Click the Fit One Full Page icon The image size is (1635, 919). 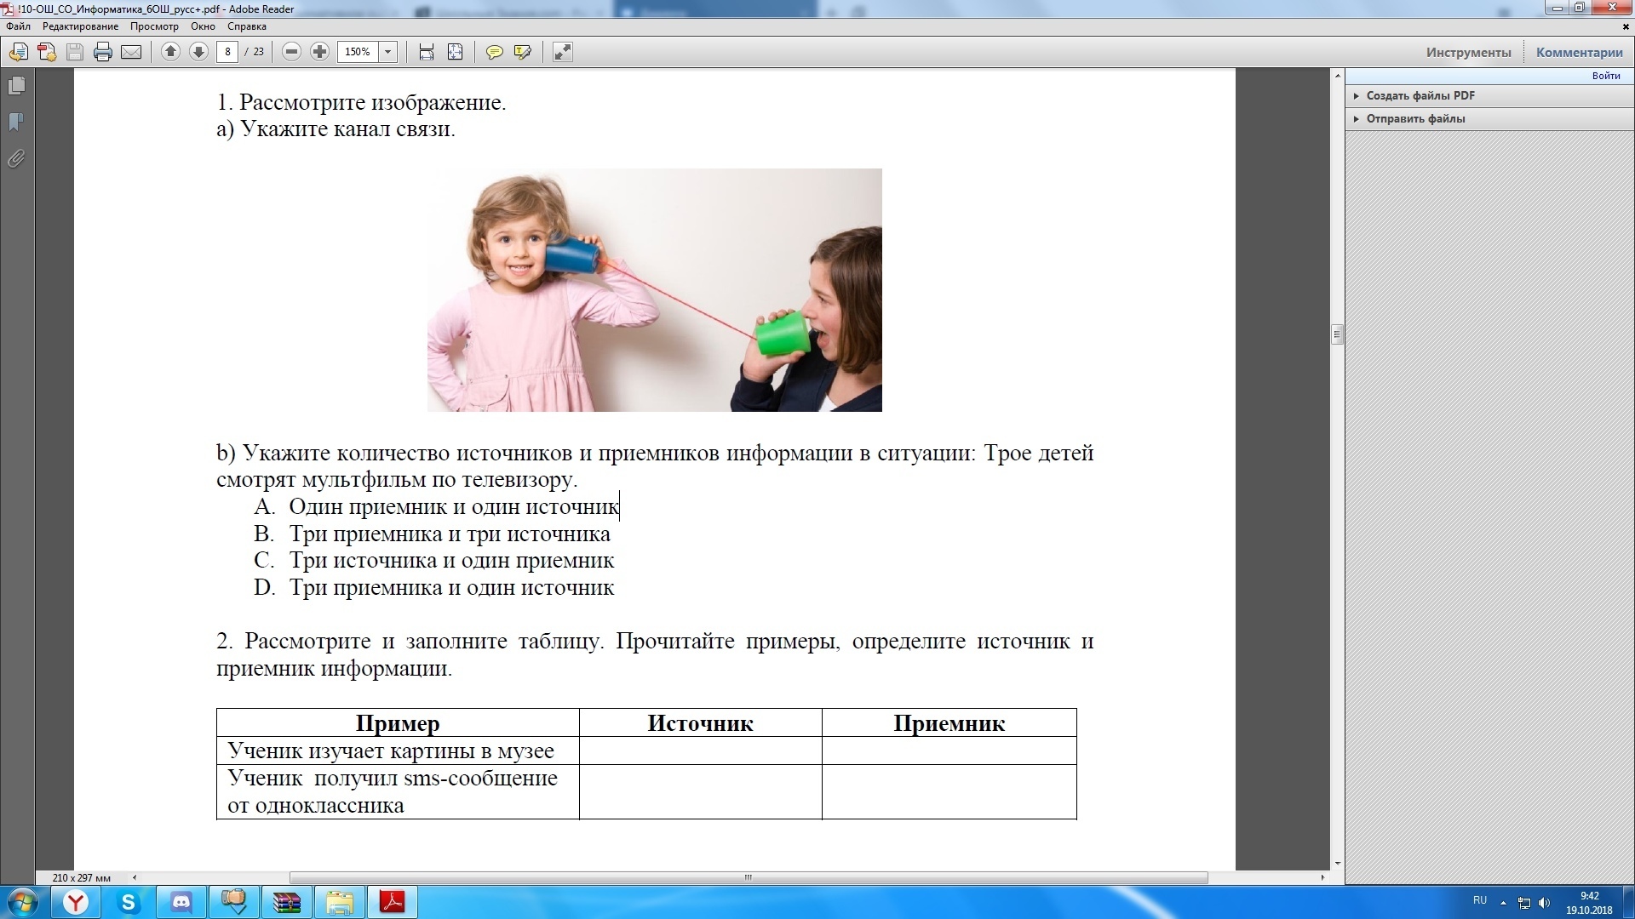(456, 53)
